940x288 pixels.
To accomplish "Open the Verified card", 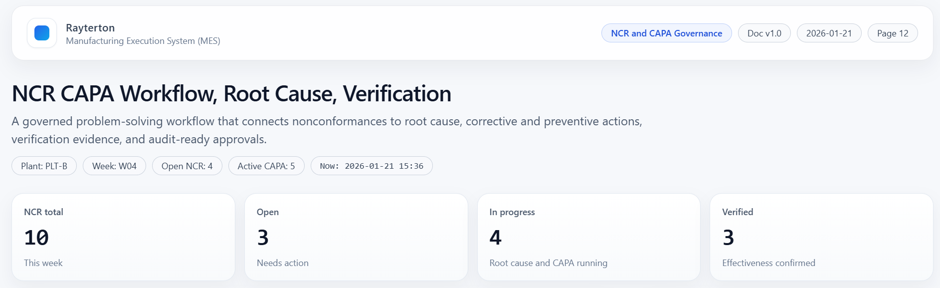I will 821,237.
